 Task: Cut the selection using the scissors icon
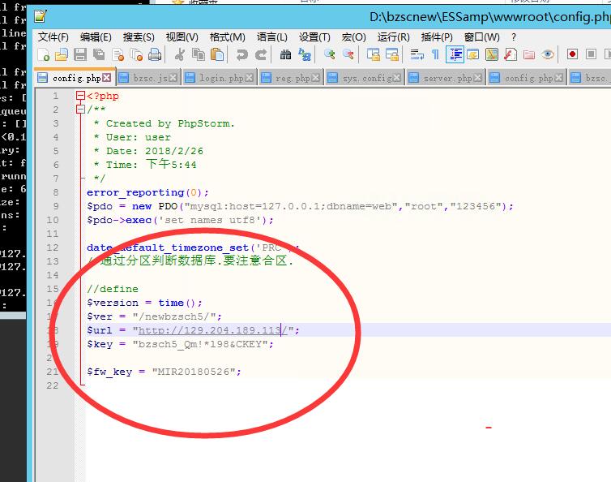pos(179,54)
